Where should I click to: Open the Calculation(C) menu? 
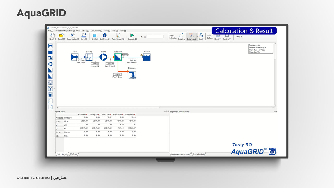tap(96, 31)
